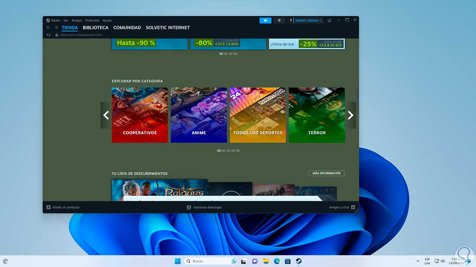Show previous categories with left arrow

click(x=106, y=115)
